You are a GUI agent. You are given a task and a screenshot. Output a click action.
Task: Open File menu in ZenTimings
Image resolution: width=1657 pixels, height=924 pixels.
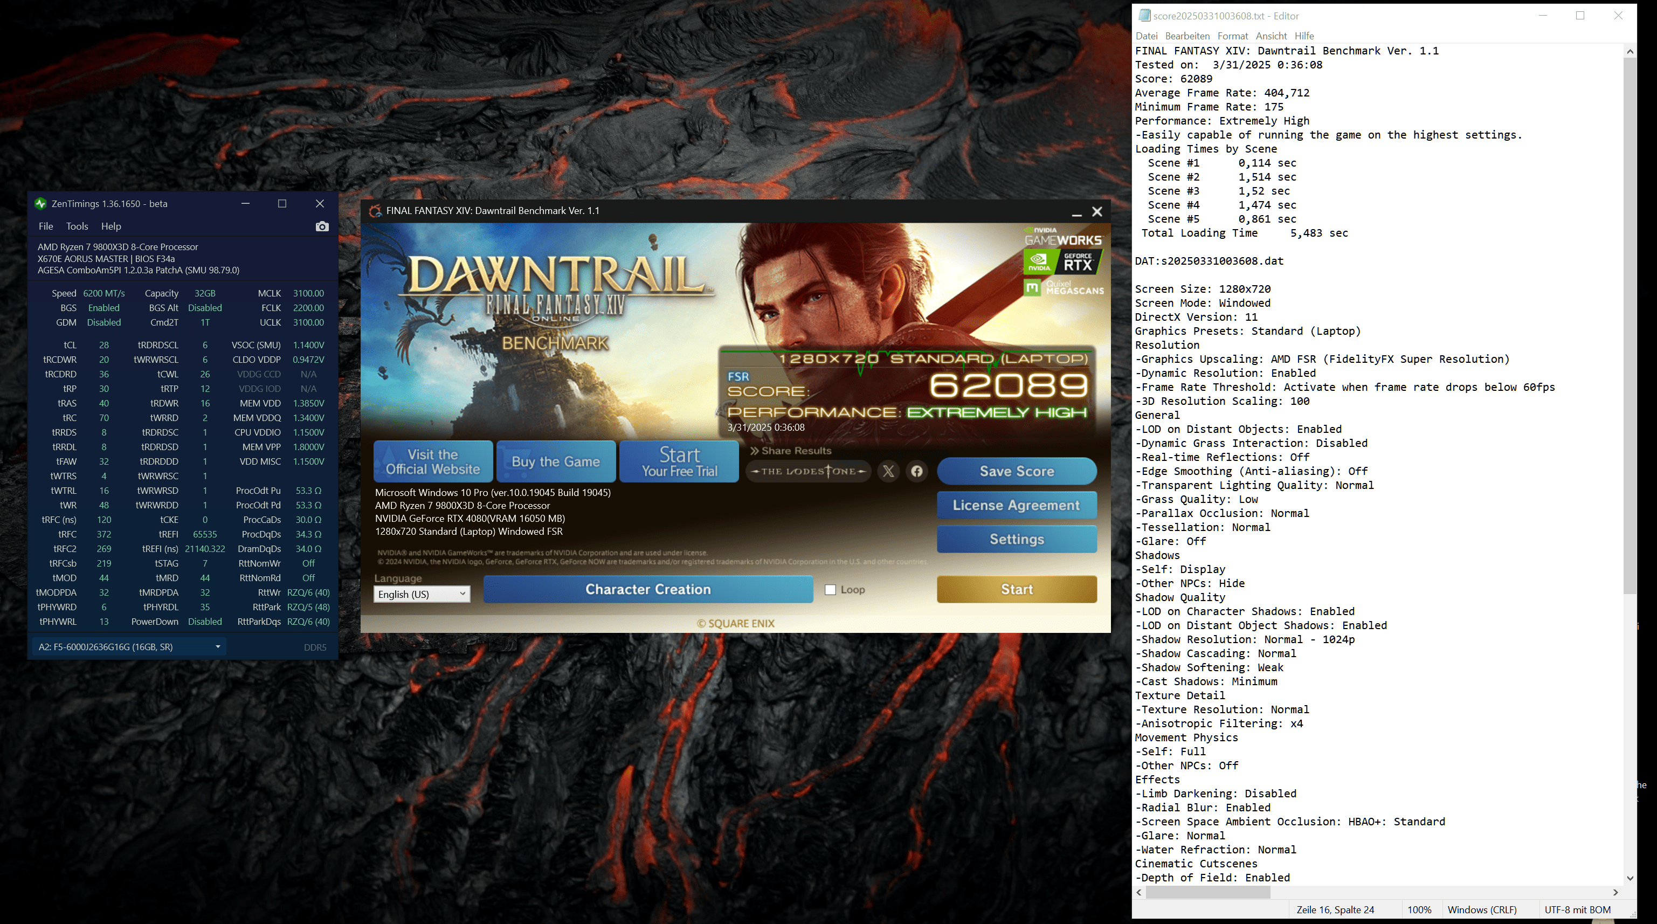pyautogui.click(x=46, y=226)
